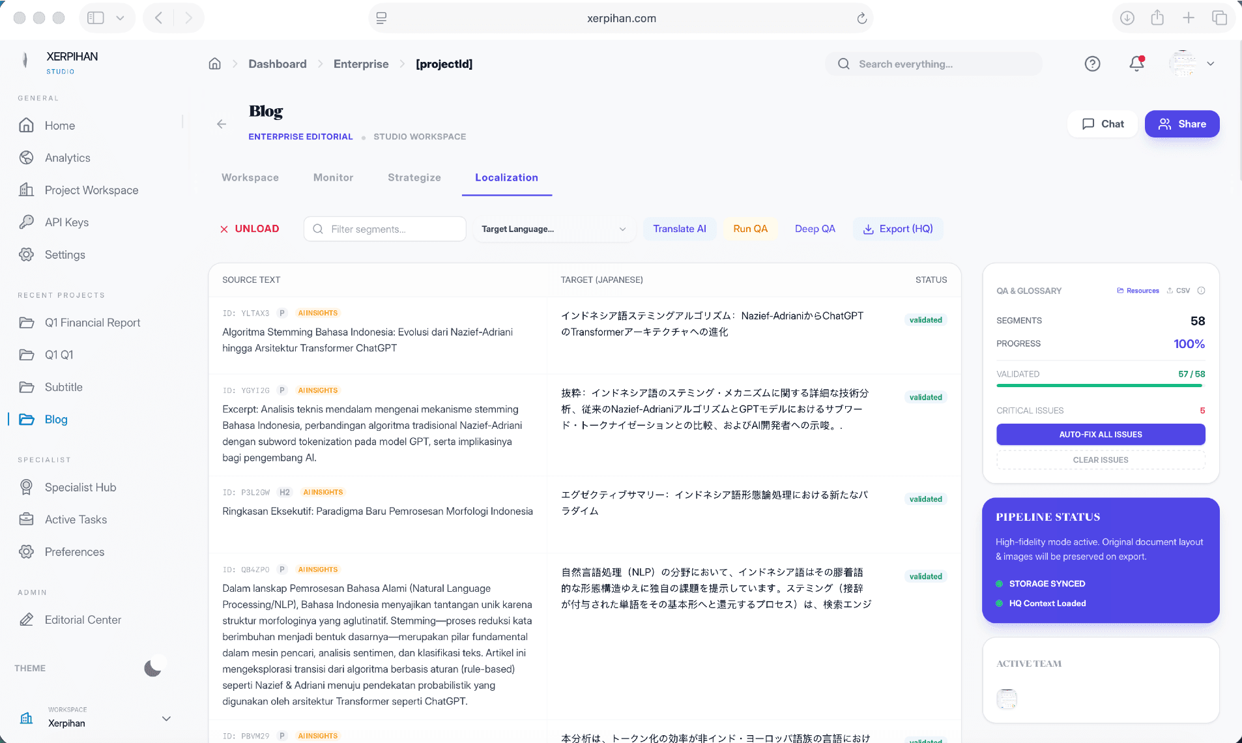Open Active Tasks in the sidebar
Screen dimensions: 1242x743
pyautogui.click(x=76, y=519)
